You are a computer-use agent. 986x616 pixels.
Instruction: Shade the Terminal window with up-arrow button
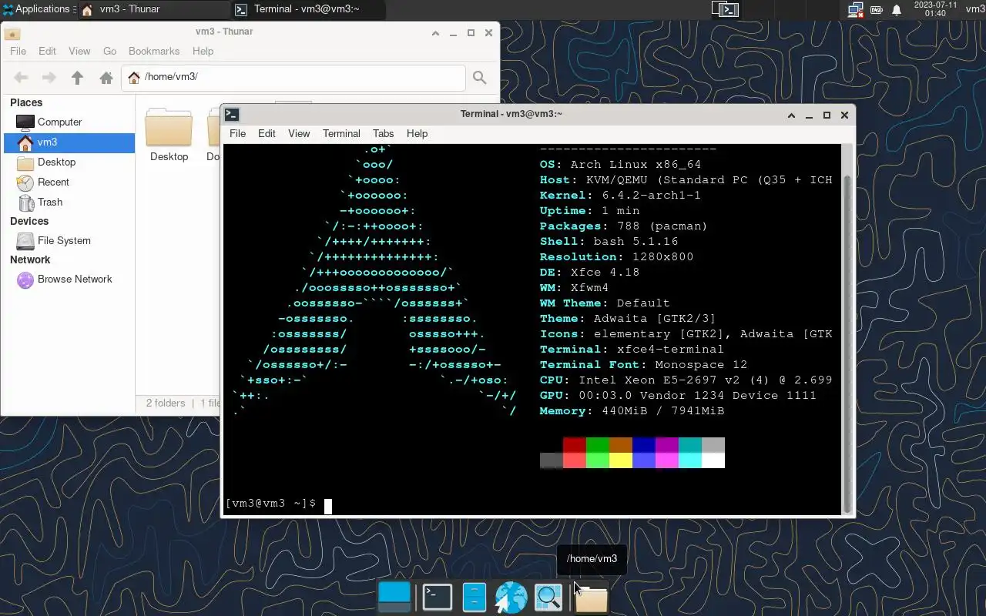[791, 115]
